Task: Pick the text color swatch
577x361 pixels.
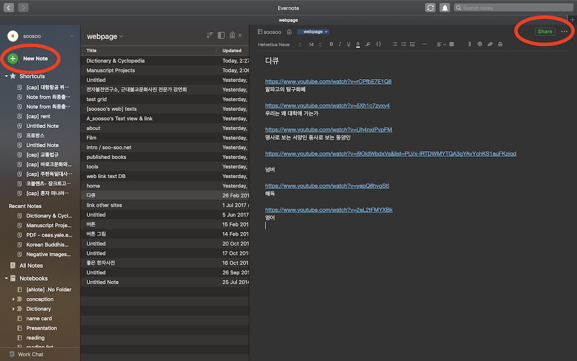Action: point(358,45)
